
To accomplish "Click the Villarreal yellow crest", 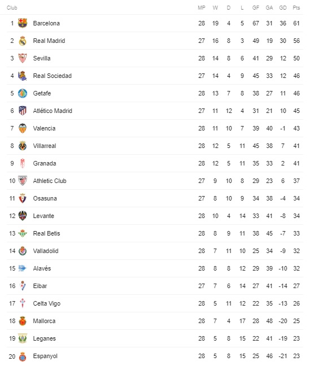I will (23, 146).
